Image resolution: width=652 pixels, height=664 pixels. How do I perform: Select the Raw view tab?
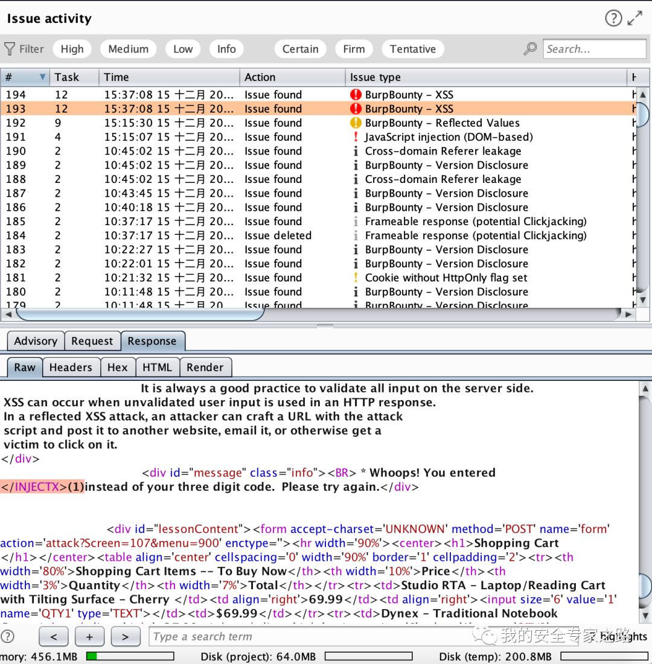(25, 367)
